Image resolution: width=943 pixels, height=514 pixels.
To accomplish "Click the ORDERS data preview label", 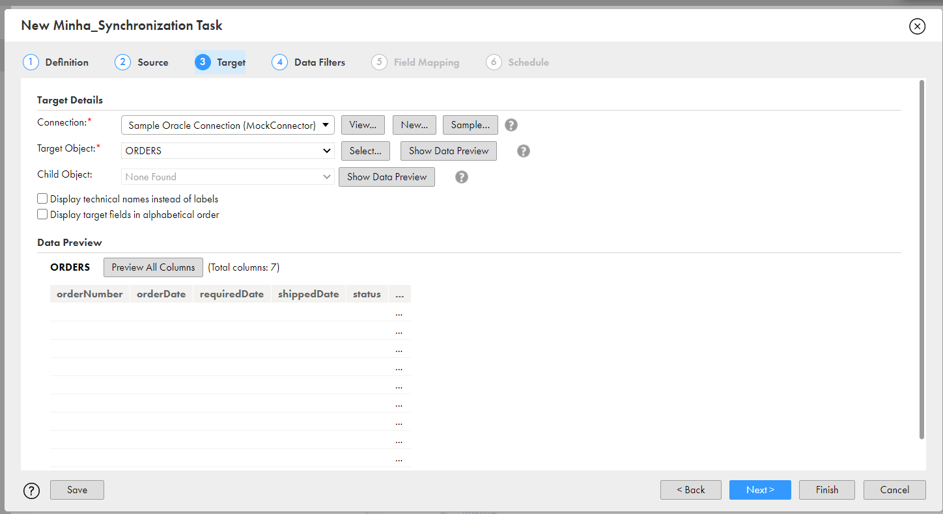I will click(70, 267).
